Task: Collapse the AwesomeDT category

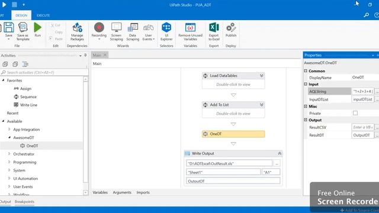Action: pos(9,137)
